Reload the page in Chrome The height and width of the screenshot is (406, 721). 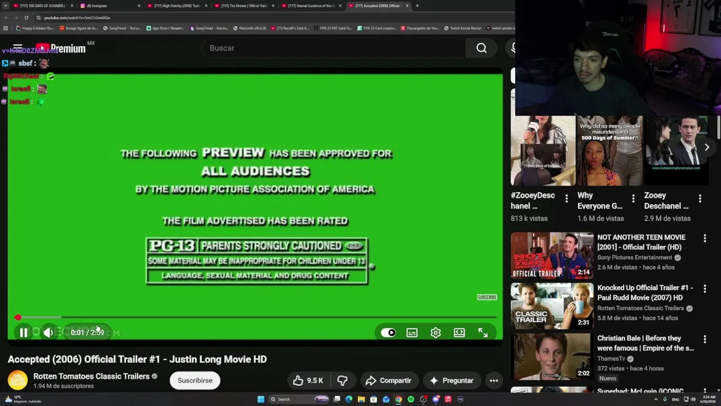click(x=26, y=17)
